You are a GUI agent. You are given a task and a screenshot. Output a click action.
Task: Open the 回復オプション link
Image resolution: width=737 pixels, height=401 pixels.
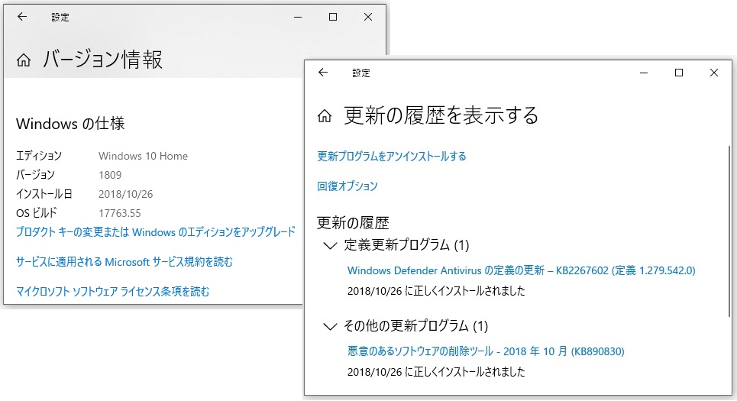click(347, 186)
